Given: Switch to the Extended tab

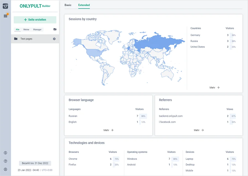Looking at the screenshot, I should [84, 5].
